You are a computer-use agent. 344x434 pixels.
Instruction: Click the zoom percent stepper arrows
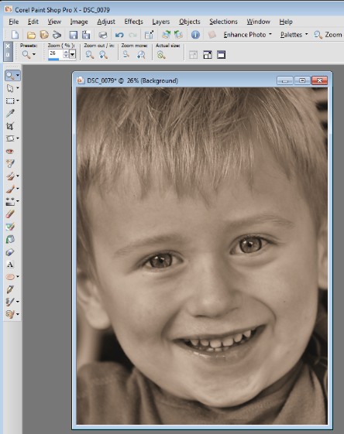click(66, 54)
